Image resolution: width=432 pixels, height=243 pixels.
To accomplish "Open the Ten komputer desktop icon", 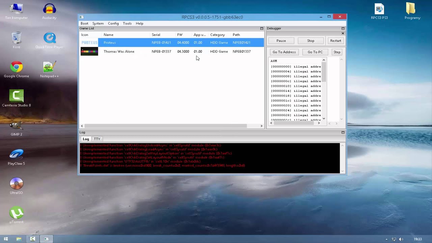I will 16,11.
